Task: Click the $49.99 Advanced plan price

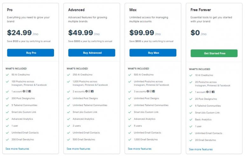Action: (81, 33)
